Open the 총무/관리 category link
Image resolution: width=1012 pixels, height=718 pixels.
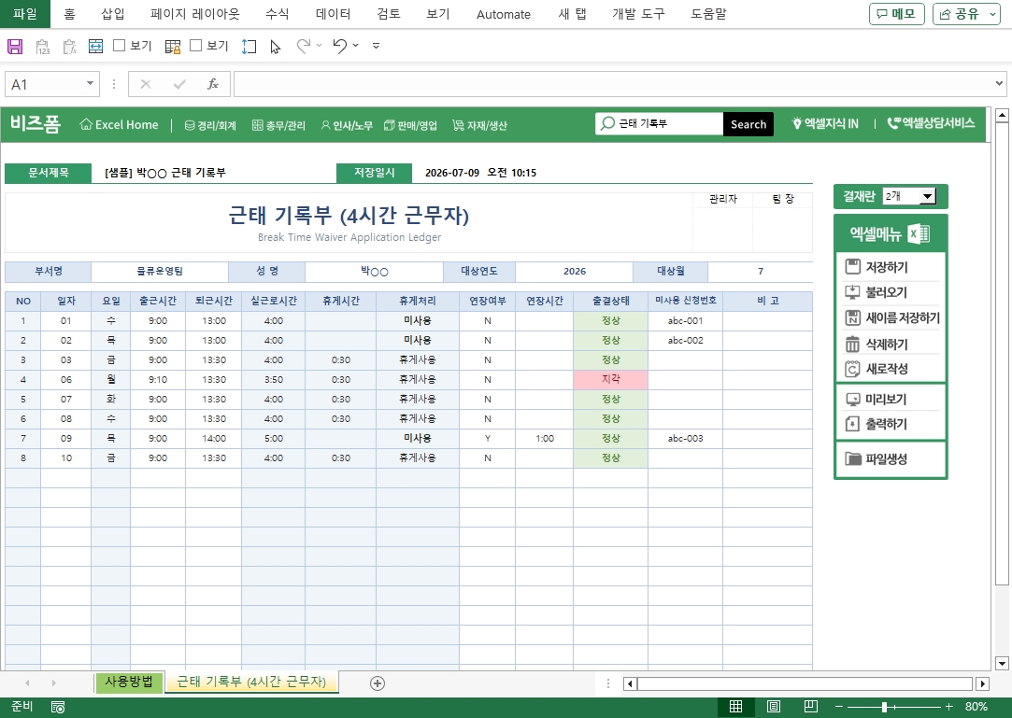click(278, 125)
